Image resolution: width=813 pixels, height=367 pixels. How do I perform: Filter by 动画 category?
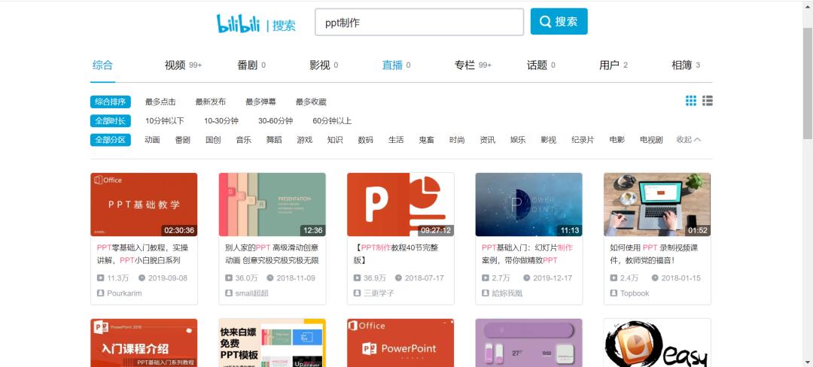tap(152, 140)
